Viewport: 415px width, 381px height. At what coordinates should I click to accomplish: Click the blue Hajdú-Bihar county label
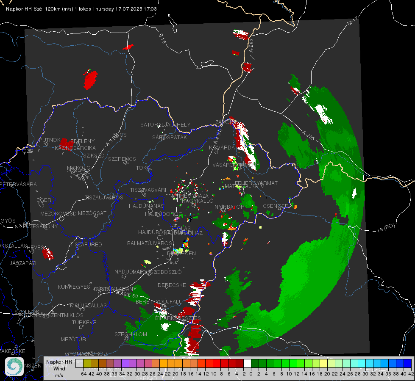106,268
